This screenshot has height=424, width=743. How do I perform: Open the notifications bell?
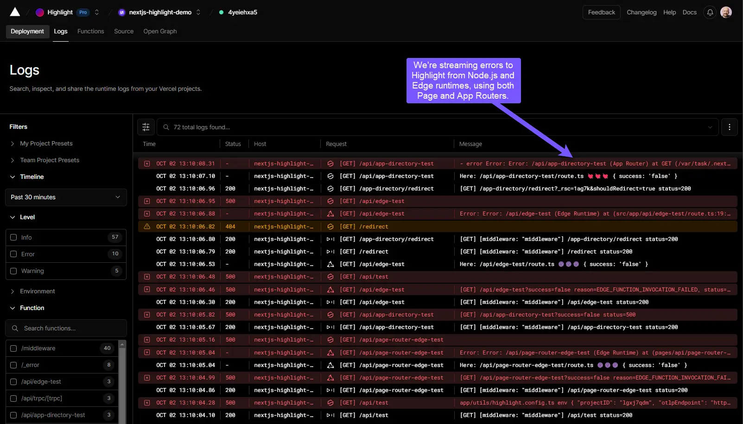(x=710, y=13)
